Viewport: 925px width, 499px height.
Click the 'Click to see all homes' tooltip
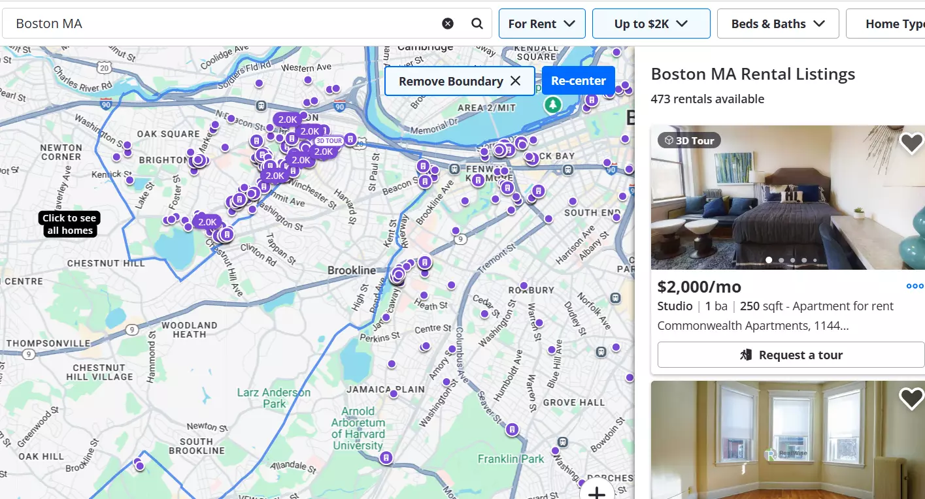click(70, 224)
